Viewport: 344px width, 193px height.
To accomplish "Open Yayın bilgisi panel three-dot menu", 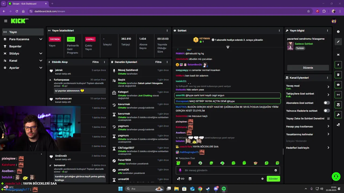I will click(327, 31).
